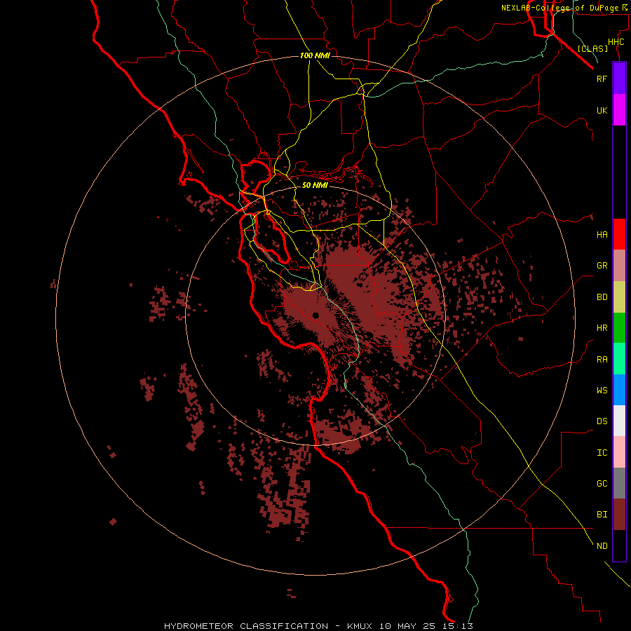The width and height of the screenshot is (631, 631).
Task: Click the NEXLAB-College of DuPage credit text
Action: pos(559,8)
